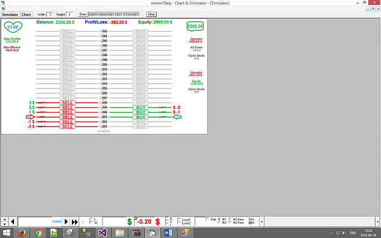Click the green BUY button on row 259
This screenshot has height=238, width=381.
point(140,108)
